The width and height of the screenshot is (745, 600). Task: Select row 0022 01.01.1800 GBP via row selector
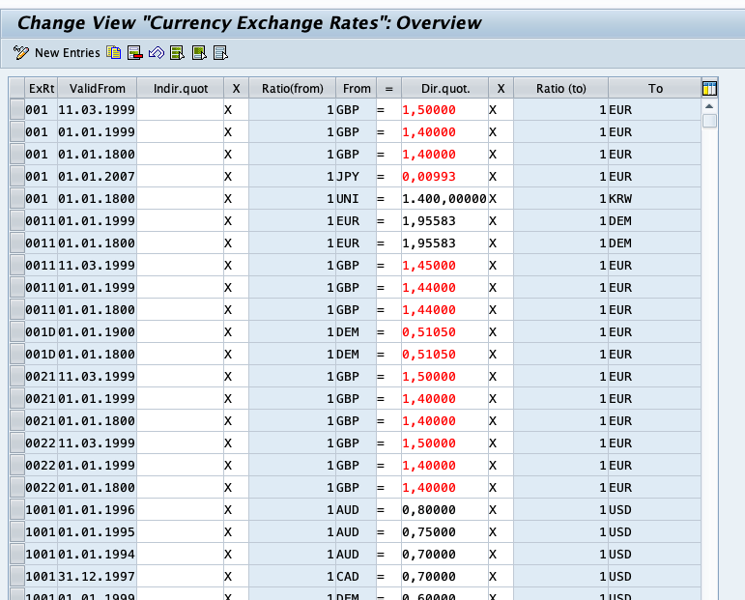click(x=17, y=488)
